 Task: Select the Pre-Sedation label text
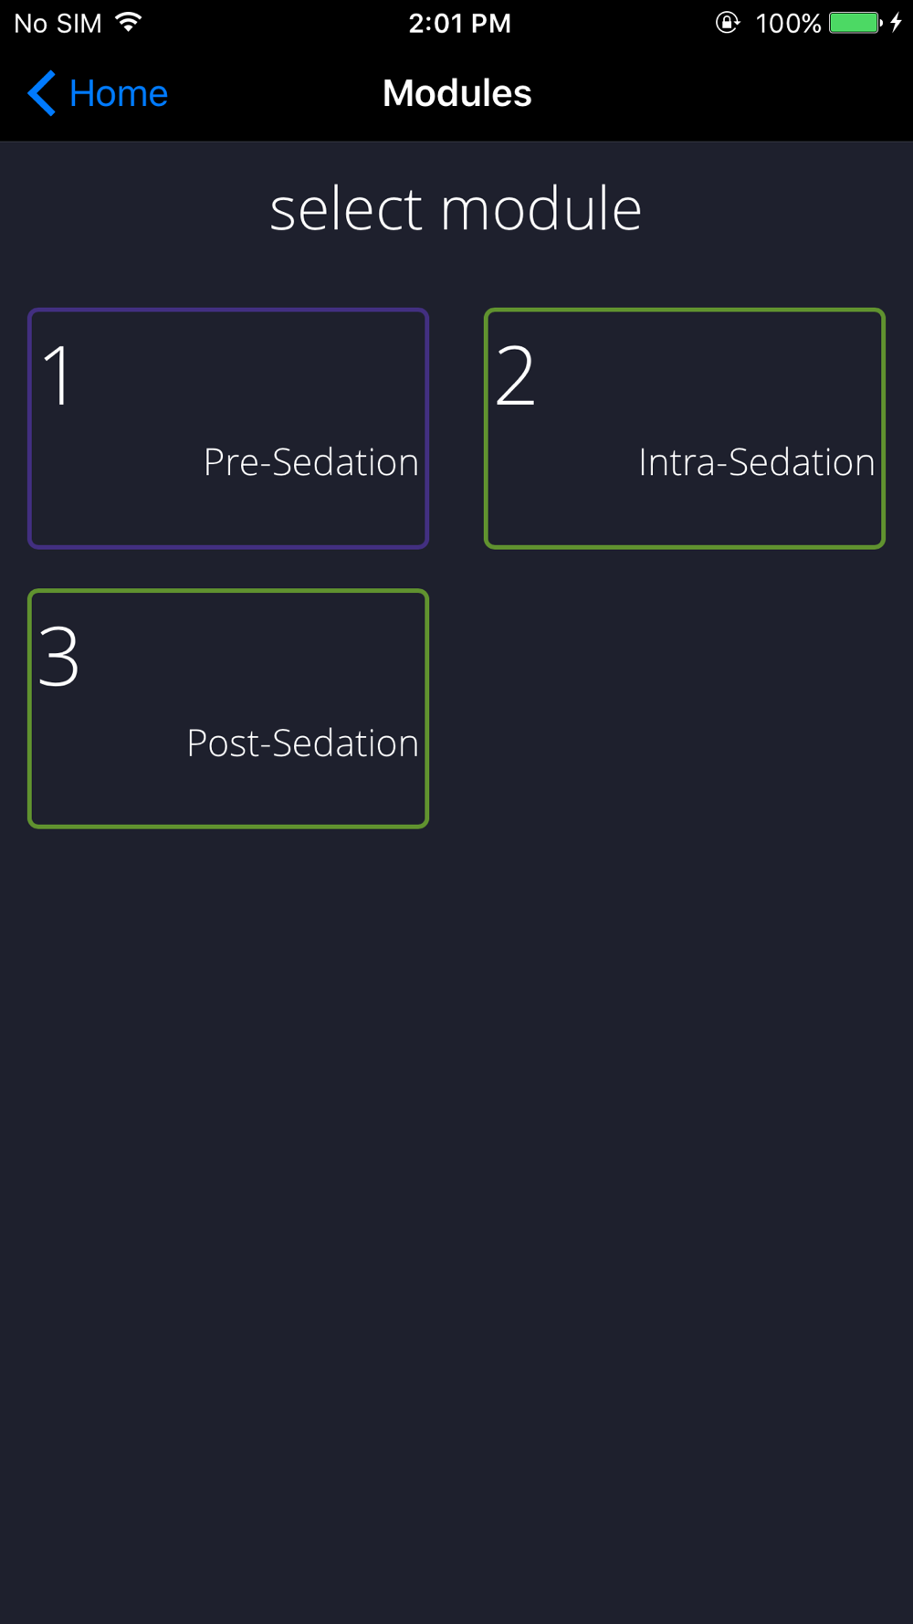310,462
